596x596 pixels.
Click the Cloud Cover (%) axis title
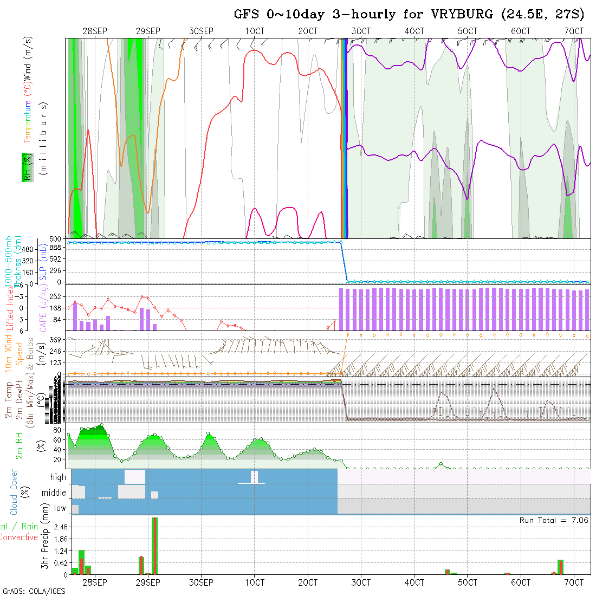pos(14,492)
